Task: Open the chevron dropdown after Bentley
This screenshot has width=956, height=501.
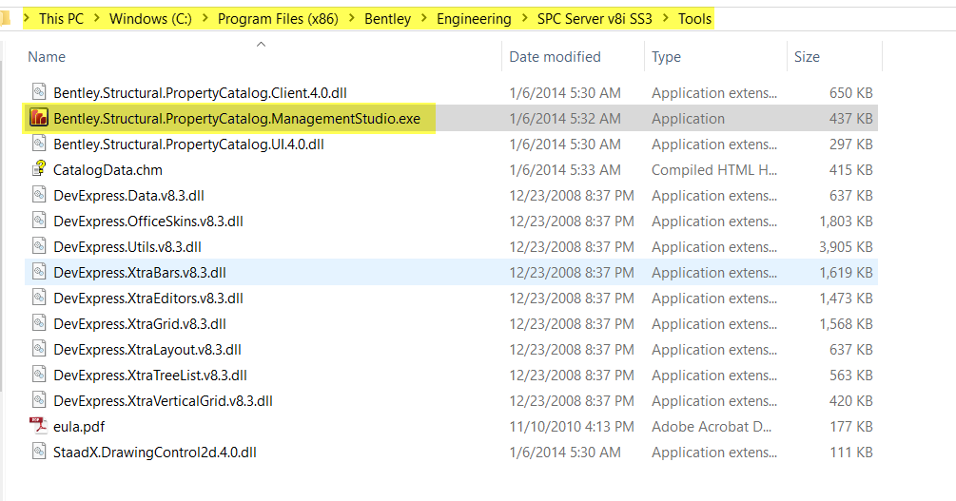Action: click(423, 19)
